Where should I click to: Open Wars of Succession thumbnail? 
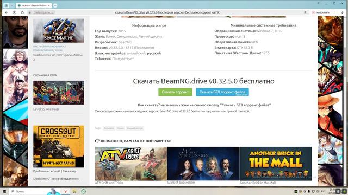pyautogui.click(x=203, y=164)
